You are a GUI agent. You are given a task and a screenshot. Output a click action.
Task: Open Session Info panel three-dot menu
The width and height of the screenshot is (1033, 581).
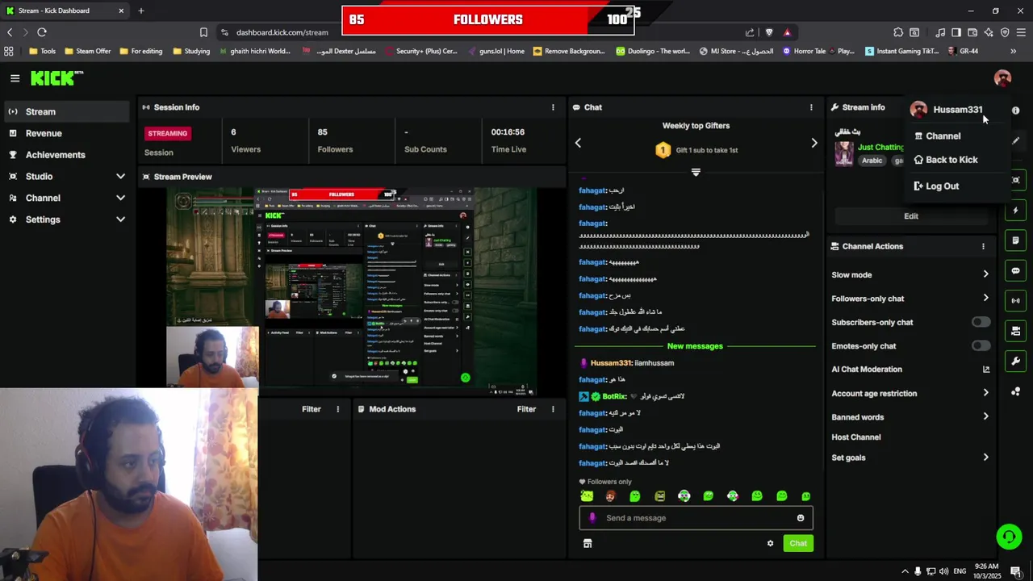coord(553,107)
